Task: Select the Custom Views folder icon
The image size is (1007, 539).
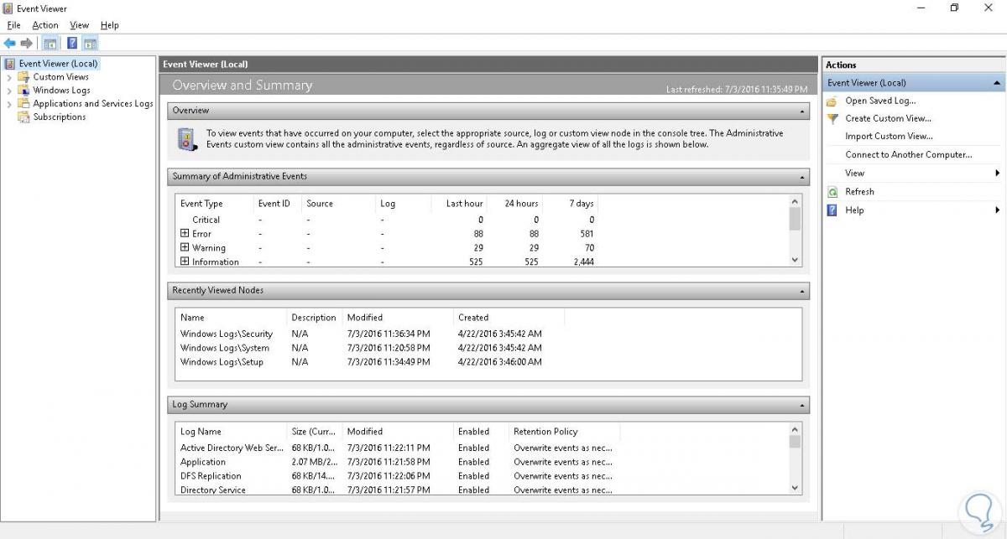Action: click(25, 77)
